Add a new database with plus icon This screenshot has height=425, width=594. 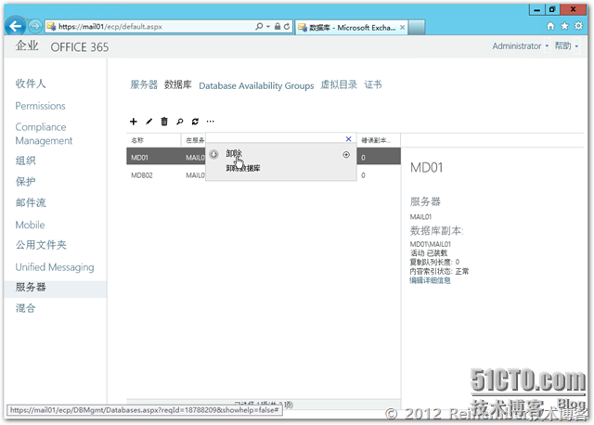pyautogui.click(x=134, y=122)
